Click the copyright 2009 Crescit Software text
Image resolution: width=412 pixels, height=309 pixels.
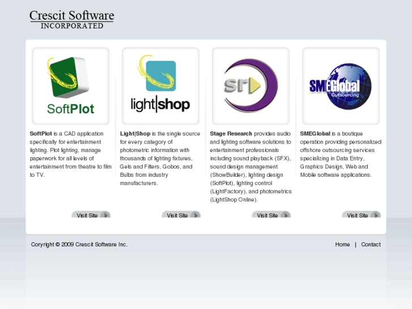79,244
